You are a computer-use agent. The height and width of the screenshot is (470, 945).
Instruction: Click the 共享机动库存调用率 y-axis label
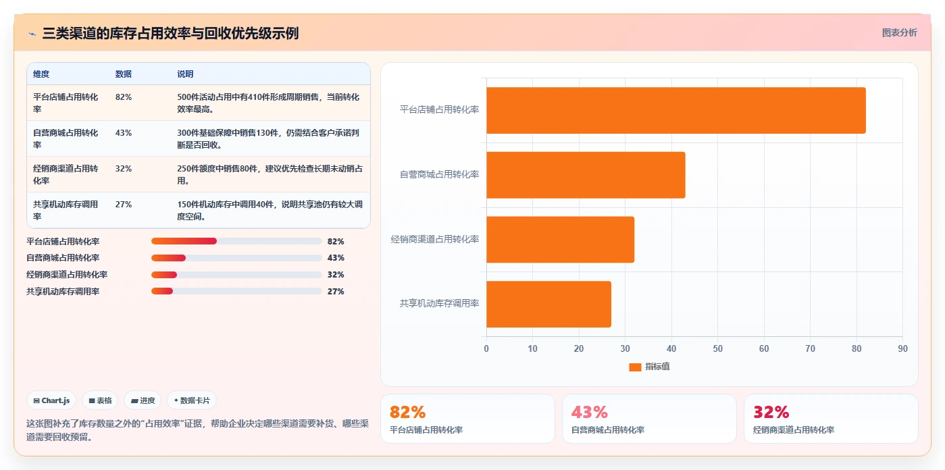[x=439, y=304]
